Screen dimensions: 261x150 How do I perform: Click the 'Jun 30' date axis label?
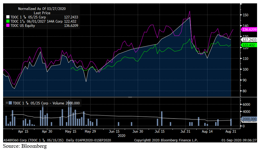pos(138,131)
